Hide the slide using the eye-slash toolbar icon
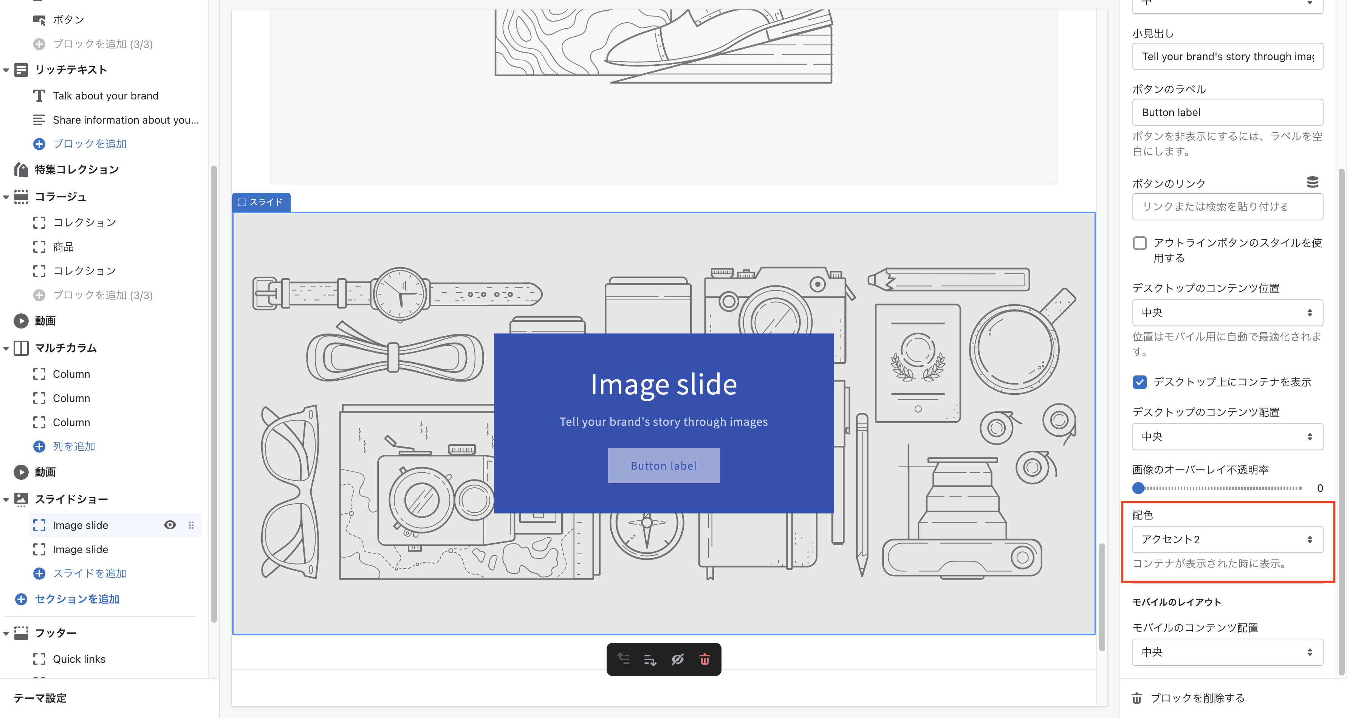This screenshot has width=1347, height=718. coord(678,659)
